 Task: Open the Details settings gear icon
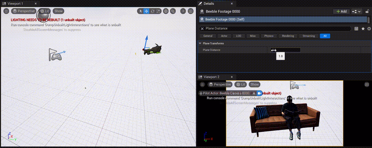[369, 29]
